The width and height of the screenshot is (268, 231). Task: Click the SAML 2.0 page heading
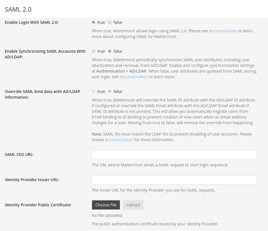pyautogui.click(x=18, y=9)
